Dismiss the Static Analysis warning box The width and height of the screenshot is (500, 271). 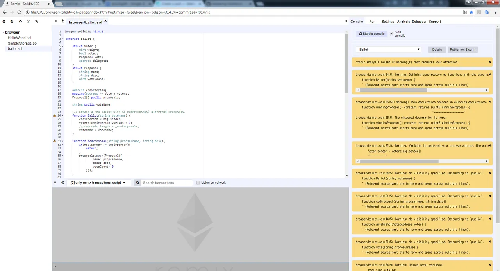pos(490,62)
